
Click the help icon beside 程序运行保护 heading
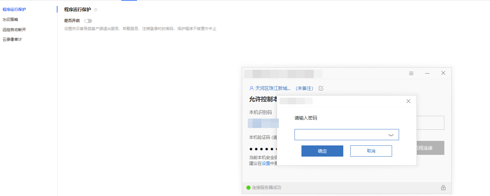(x=96, y=10)
